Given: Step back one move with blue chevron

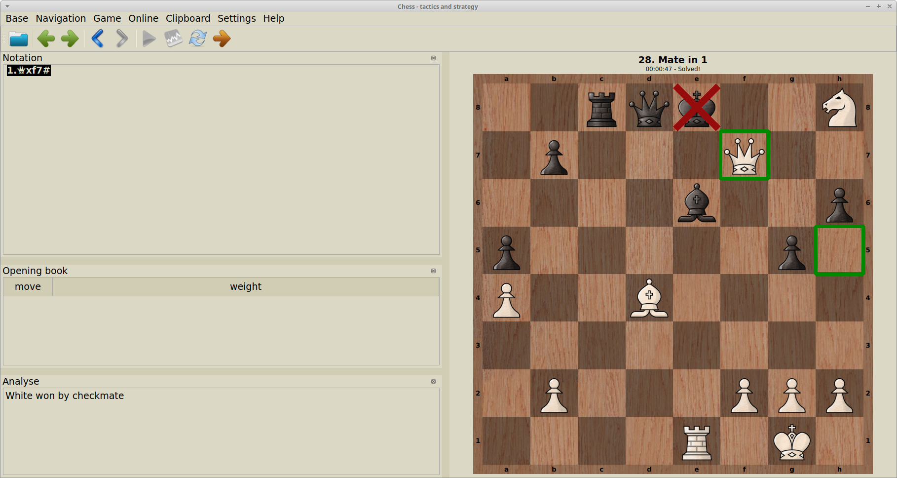Looking at the screenshot, I should pos(97,39).
